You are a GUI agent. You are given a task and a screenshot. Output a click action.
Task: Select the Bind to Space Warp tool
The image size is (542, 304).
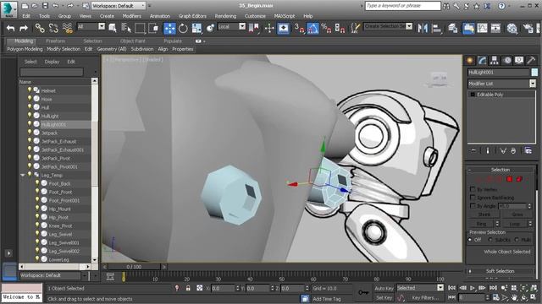point(68,28)
